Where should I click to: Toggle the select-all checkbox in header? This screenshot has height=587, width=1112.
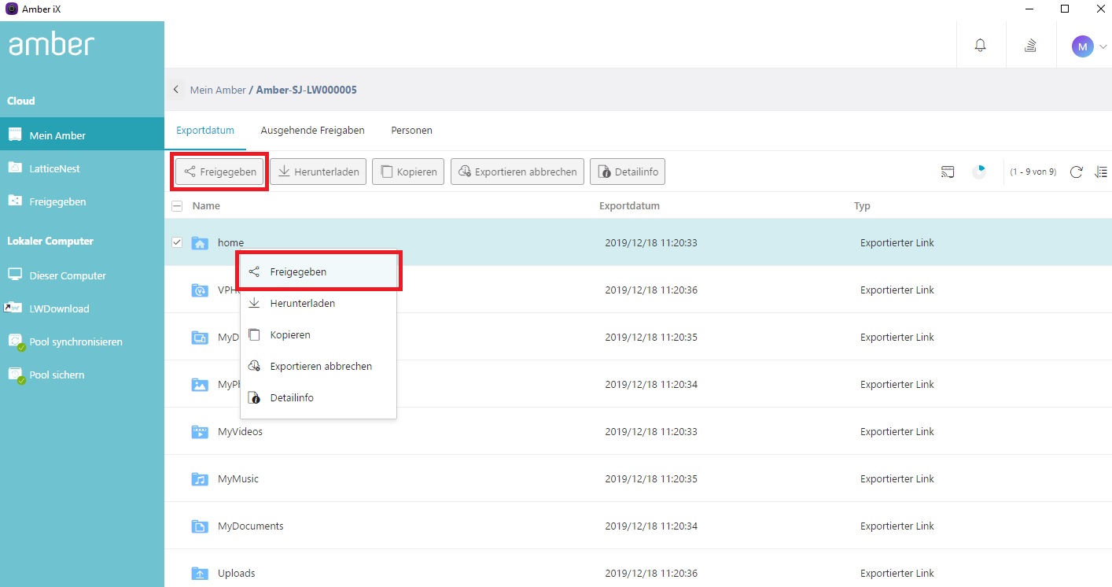tap(177, 206)
